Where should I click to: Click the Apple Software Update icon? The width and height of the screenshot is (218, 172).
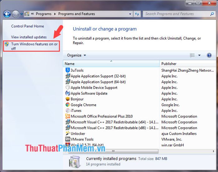coord(68,93)
